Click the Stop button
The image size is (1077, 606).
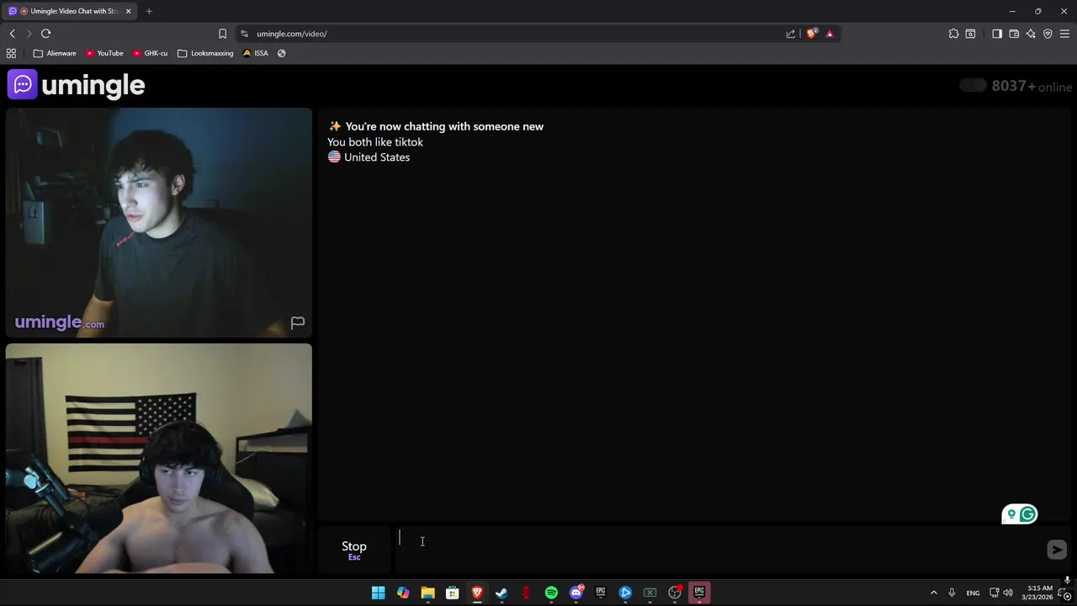(x=354, y=550)
